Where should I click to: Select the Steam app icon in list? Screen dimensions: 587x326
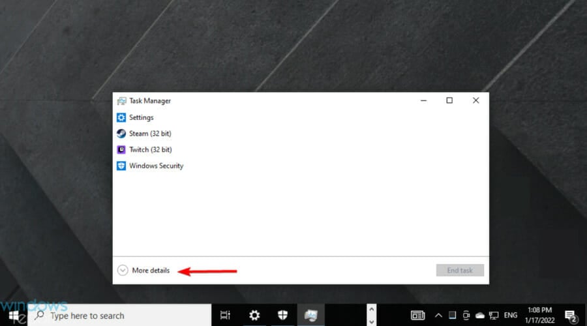point(121,134)
